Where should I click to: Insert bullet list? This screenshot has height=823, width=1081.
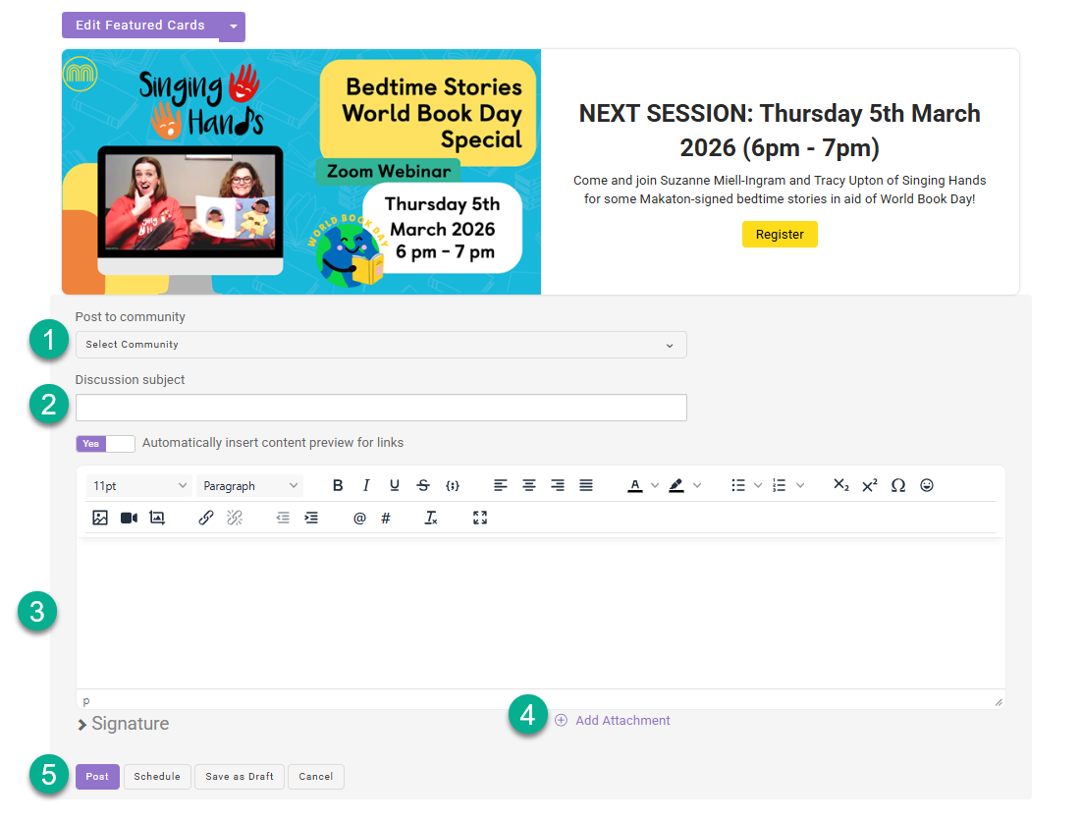[x=738, y=486]
